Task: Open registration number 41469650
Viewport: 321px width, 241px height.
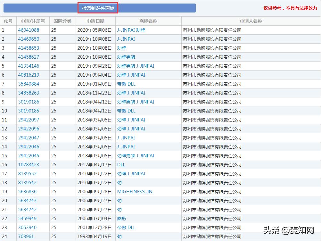Action: click(x=29, y=39)
